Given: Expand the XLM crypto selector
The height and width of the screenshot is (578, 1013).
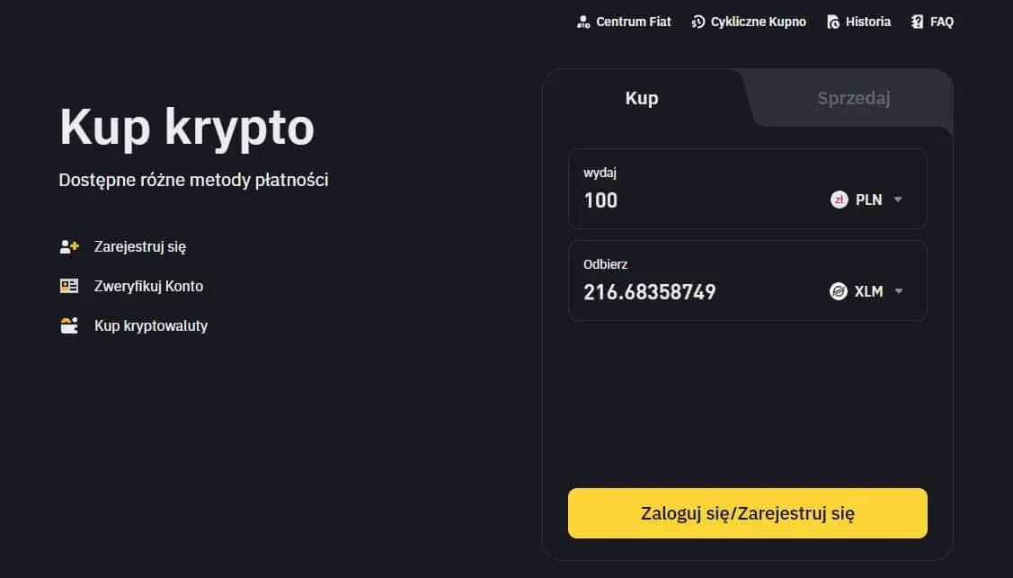Looking at the screenshot, I should 897,291.
